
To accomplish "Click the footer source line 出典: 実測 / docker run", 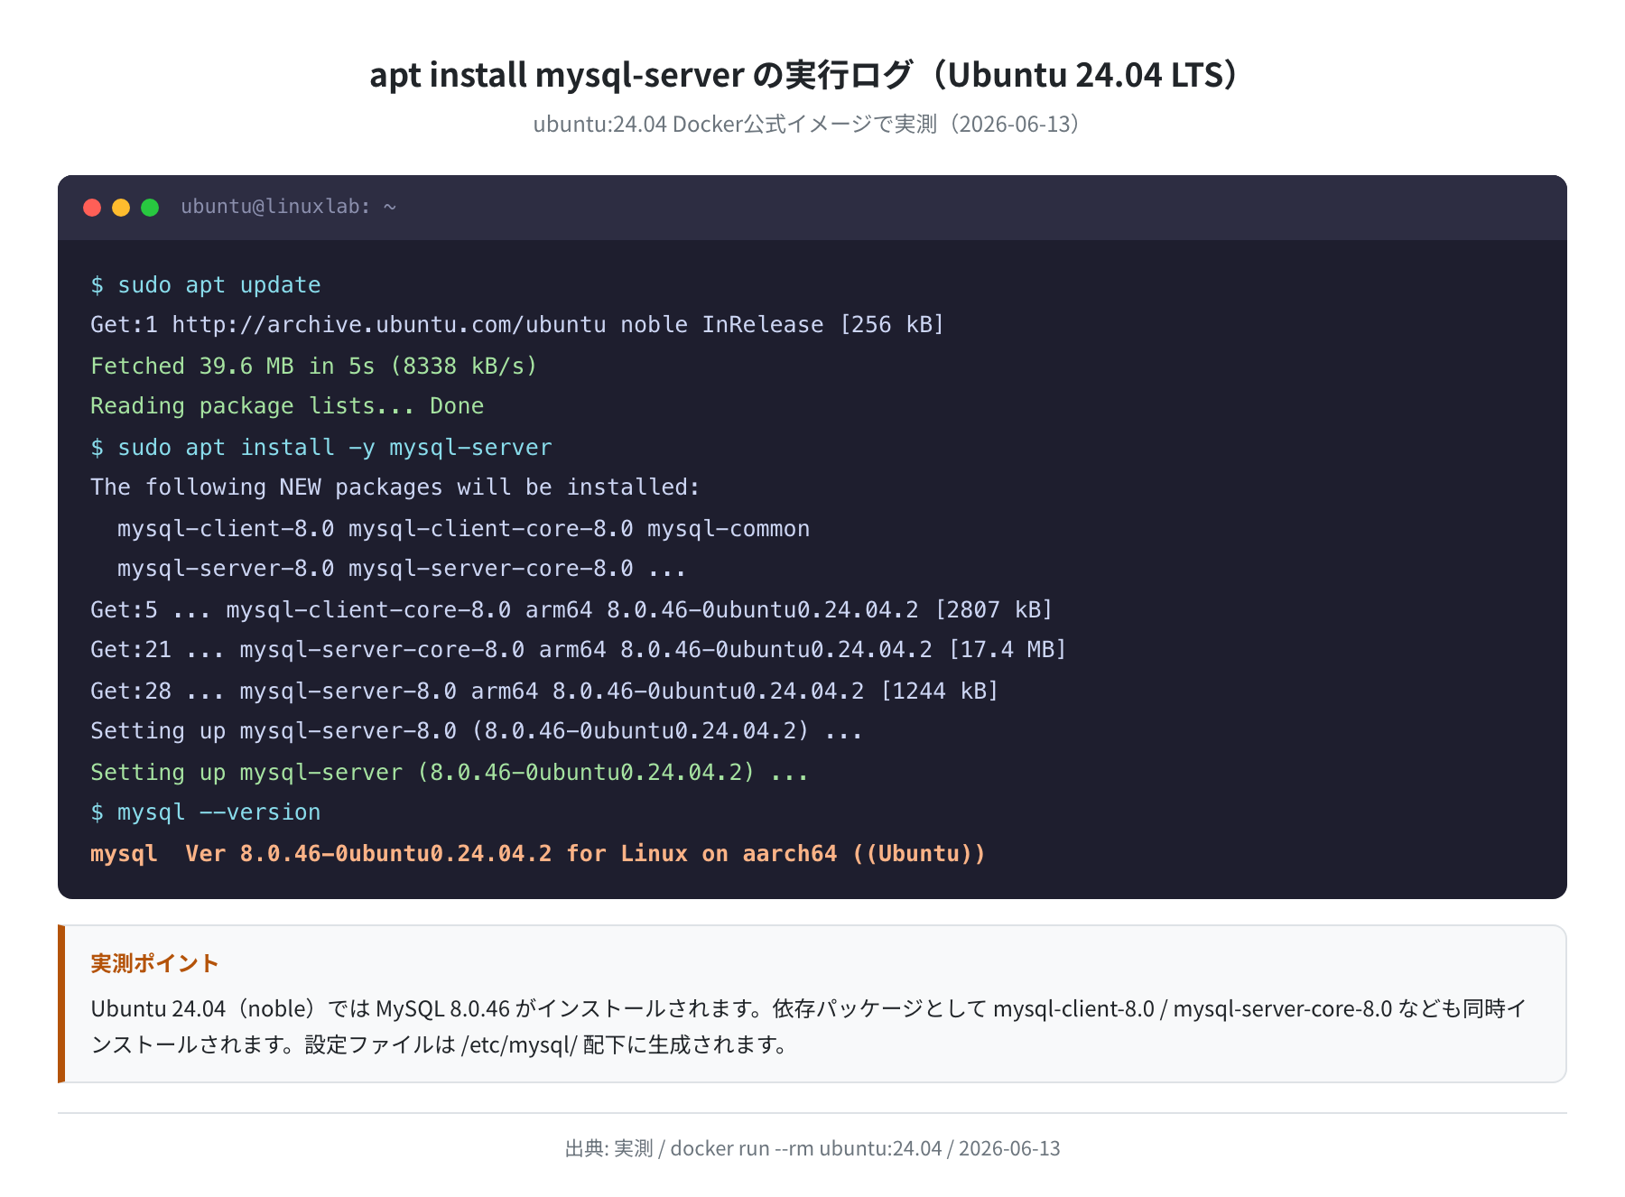I will click(812, 1148).
